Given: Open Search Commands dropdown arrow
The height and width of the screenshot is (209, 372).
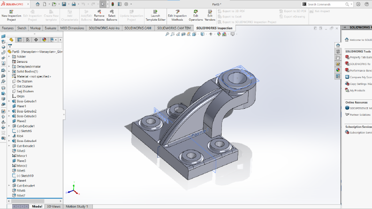Looking at the screenshot, I should click(x=351, y=4).
